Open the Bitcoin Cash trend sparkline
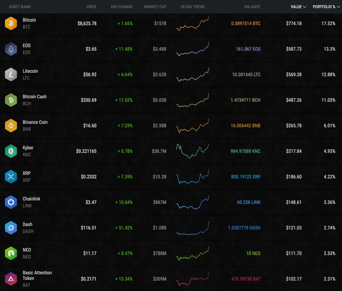Viewport: 342px width, 291px height. (x=192, y=100)
